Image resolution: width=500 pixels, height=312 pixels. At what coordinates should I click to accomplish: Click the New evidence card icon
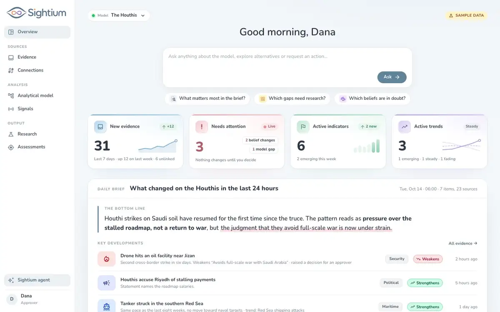(100, 126)
